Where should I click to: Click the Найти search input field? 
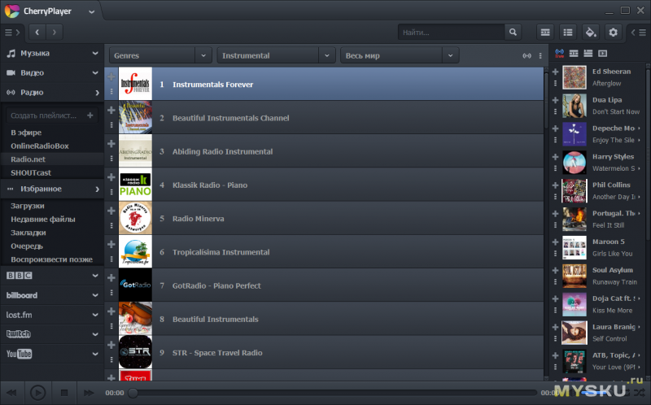pos(451,32)
